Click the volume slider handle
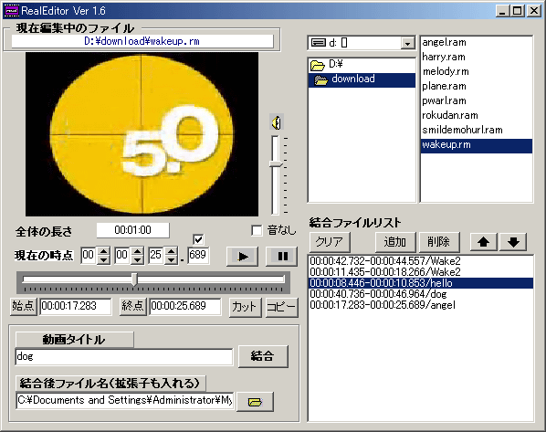 pos(276,164)
